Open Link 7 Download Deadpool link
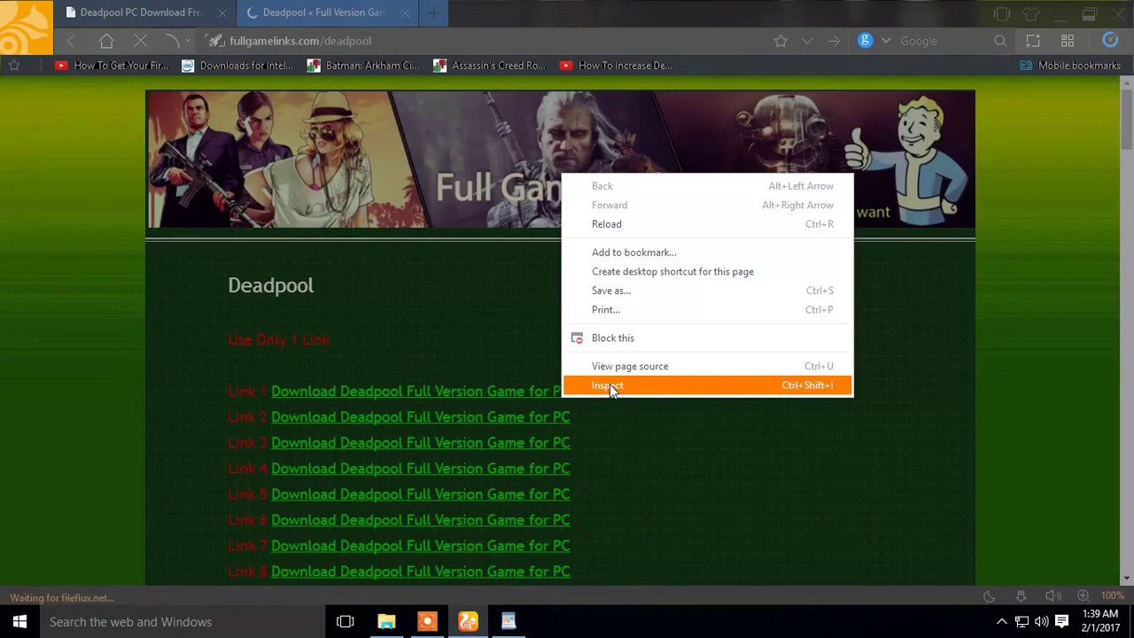Image resolution: width=1134 pixels, height=638 pixels. pos(421,546)
